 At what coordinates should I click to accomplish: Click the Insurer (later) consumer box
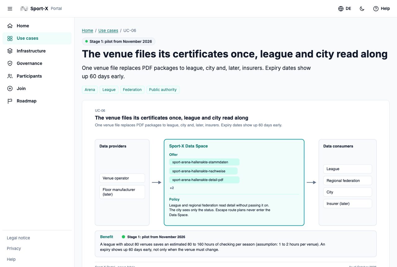coord(347,204)
